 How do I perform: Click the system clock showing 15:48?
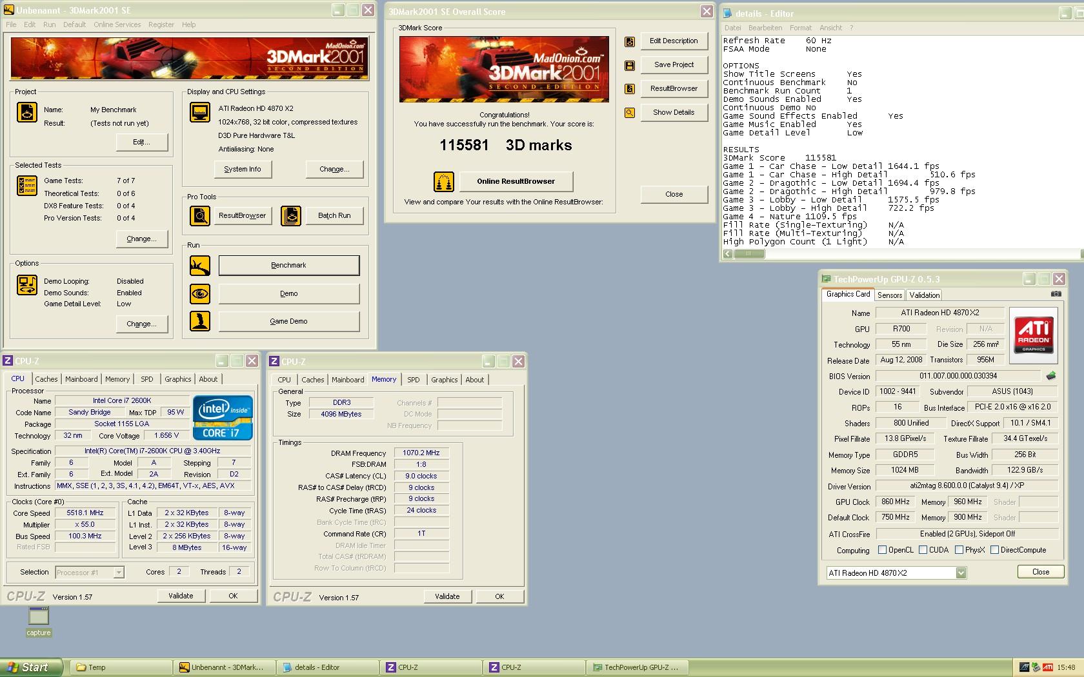tap(1066, 667)
